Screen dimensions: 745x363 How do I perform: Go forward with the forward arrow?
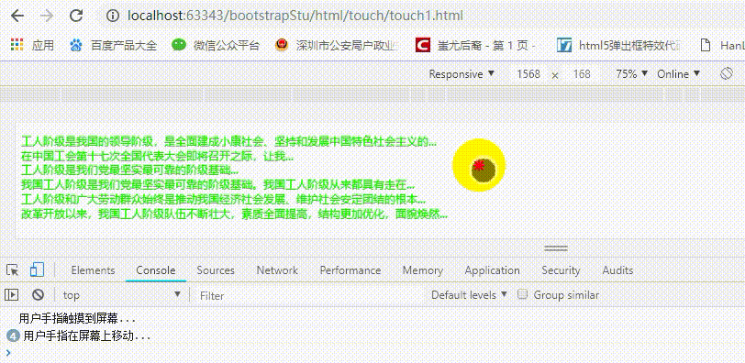coord(47,16)
